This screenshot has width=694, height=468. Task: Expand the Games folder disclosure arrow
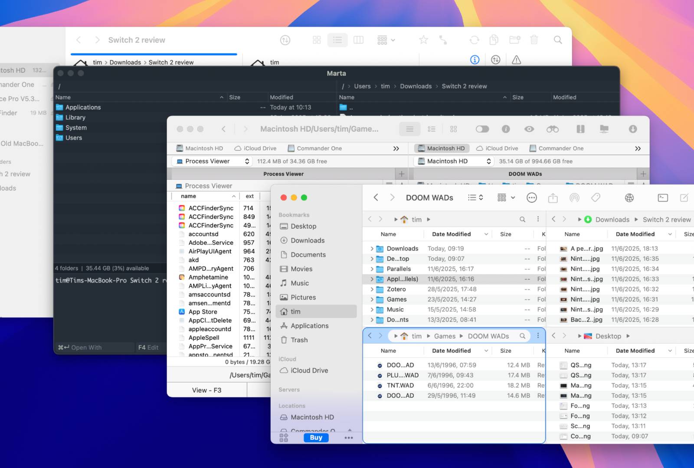pyautogui.click(x=372, y=299)
